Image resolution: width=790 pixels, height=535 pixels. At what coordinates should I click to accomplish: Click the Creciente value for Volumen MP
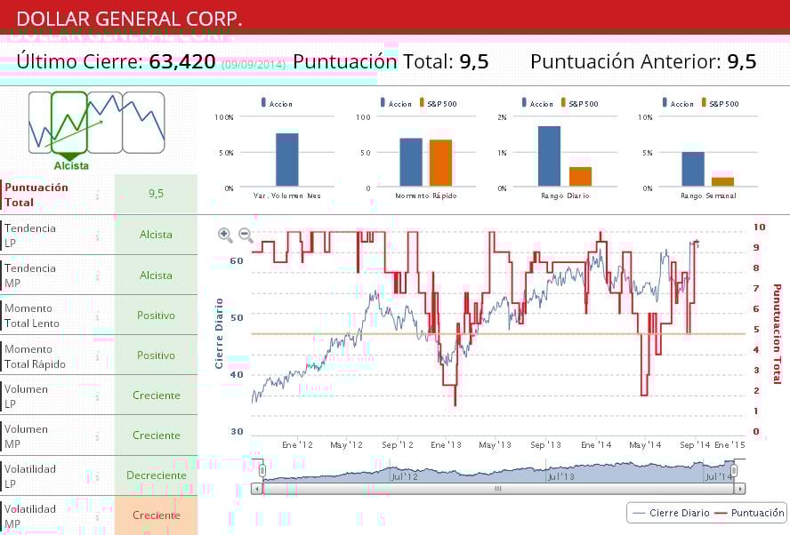click(157, 435)
